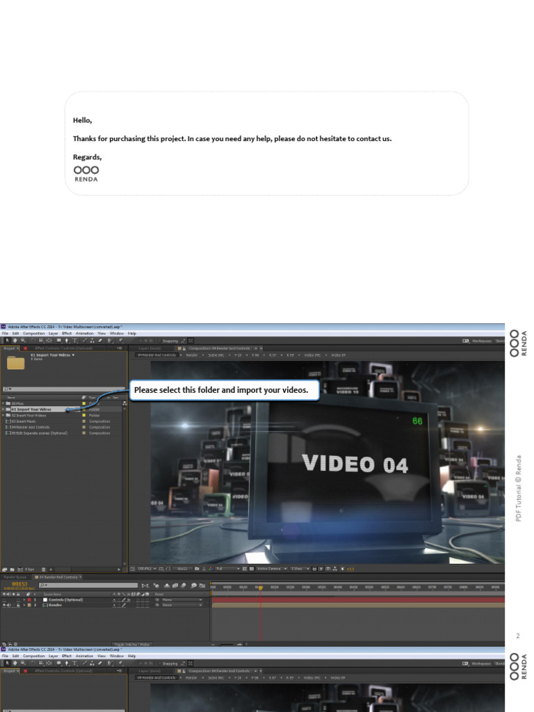
Task: Click the new folder icon in Project panel
Action: (x=13, y=569)
